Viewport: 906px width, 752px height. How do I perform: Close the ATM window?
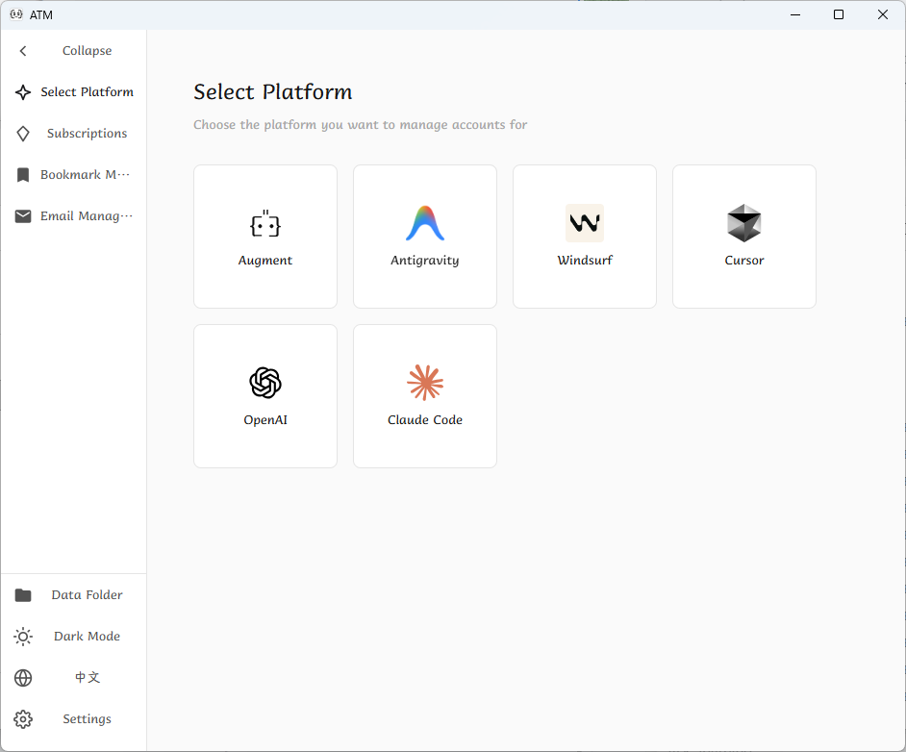[x=882, y=15]
